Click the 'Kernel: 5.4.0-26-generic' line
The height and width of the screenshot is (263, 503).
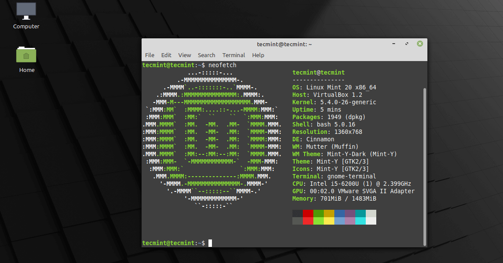pos(334,102)
